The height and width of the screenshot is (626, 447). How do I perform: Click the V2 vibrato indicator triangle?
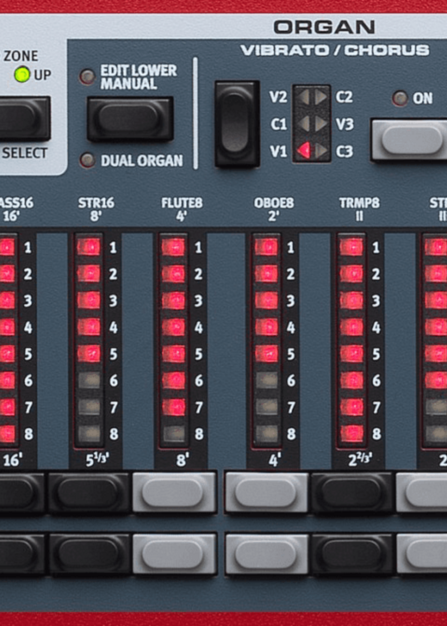click(x=303, y=97)
